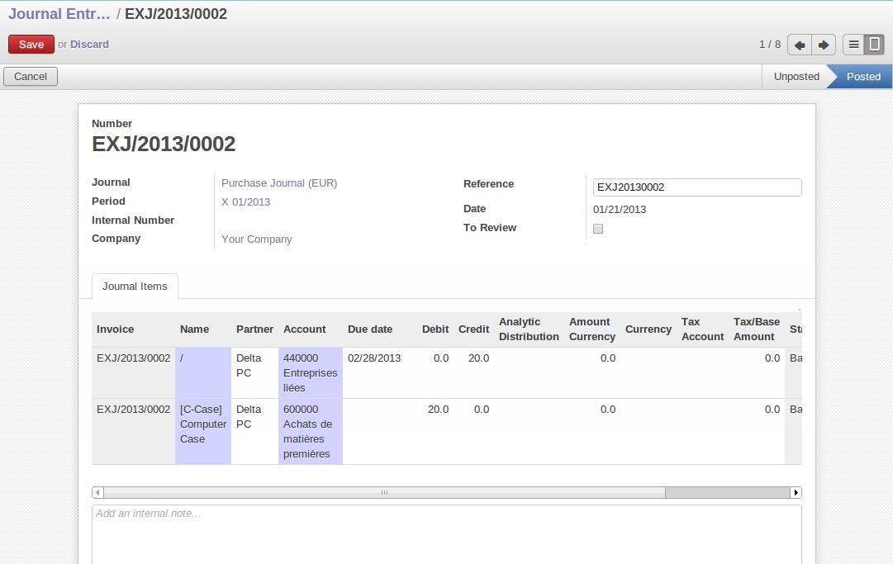Toggle the To Review checkbox
Image resolution: width=893 pixels, height=564 pixels.
click(x=598, y=229)
